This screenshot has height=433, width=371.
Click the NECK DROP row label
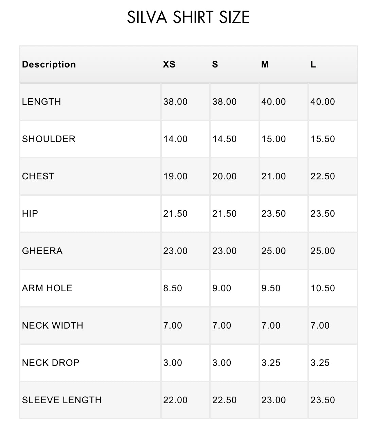click(x=51, y=363)
